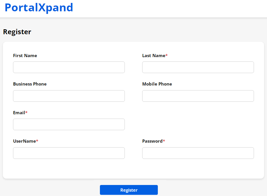
Task: Click the red asterisk after Password
Action: click(164, 141)
